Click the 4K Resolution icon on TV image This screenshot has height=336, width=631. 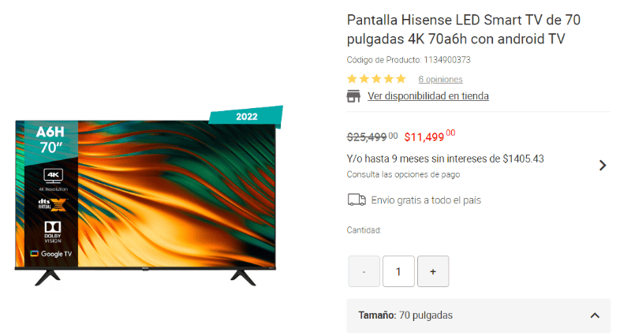53,180
